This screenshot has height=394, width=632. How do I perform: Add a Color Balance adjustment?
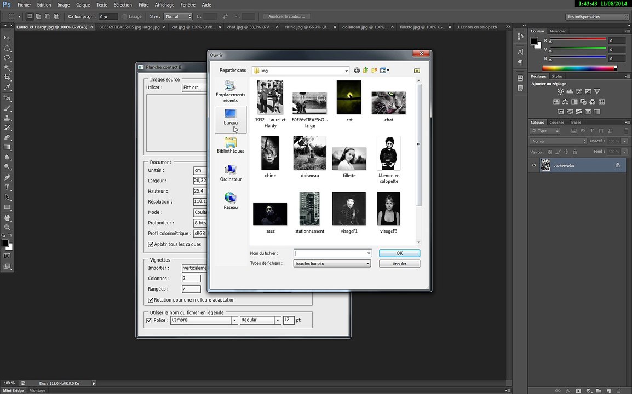[x=565, y=102]
